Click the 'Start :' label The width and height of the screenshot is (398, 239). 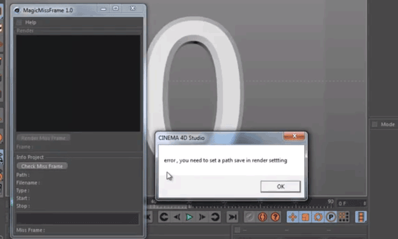23,198
